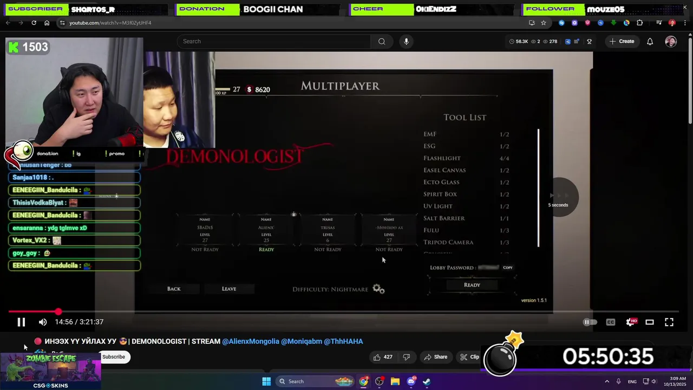Pause the YouTube video
Screen dimensions: 693x390
21,322
